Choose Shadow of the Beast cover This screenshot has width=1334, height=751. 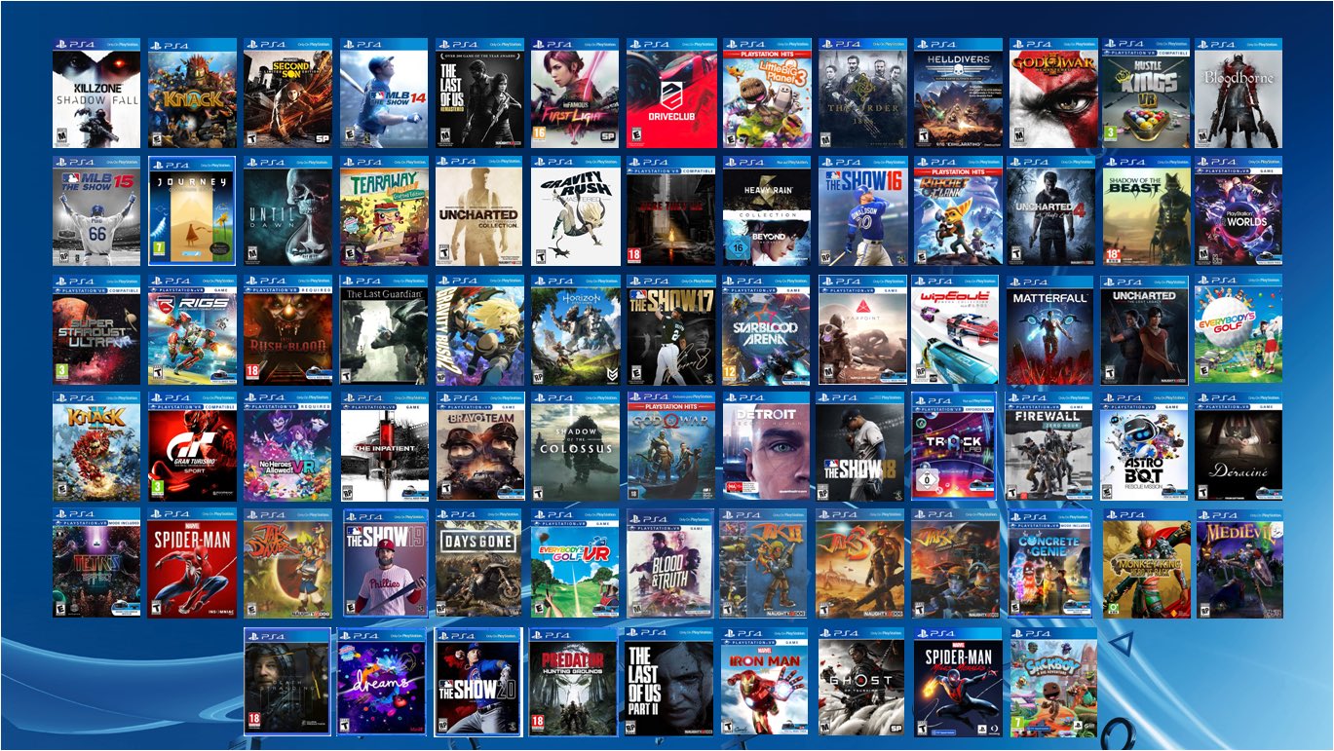click(1146, 210)
